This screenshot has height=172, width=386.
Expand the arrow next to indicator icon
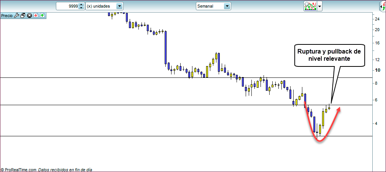[320, 6]
